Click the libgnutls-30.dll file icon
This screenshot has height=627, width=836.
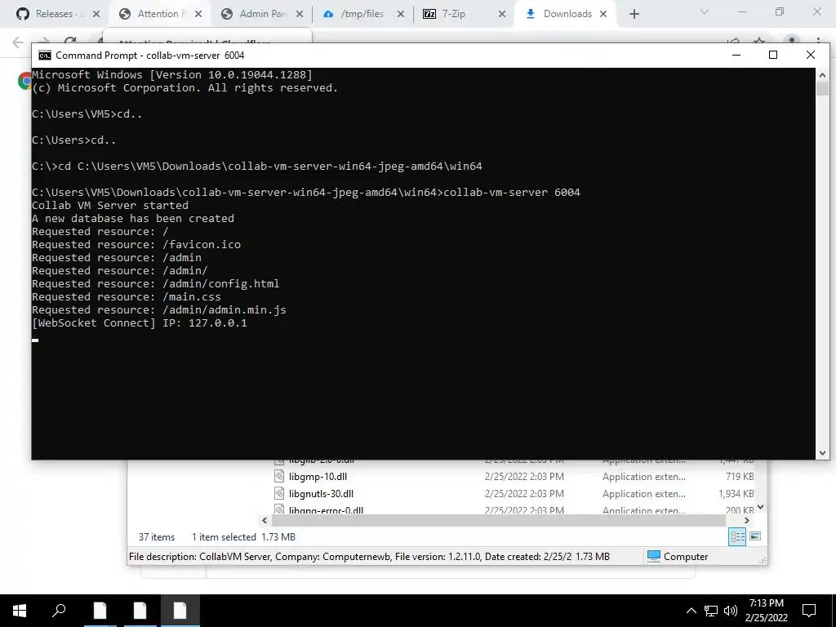(x=279, y=493)
